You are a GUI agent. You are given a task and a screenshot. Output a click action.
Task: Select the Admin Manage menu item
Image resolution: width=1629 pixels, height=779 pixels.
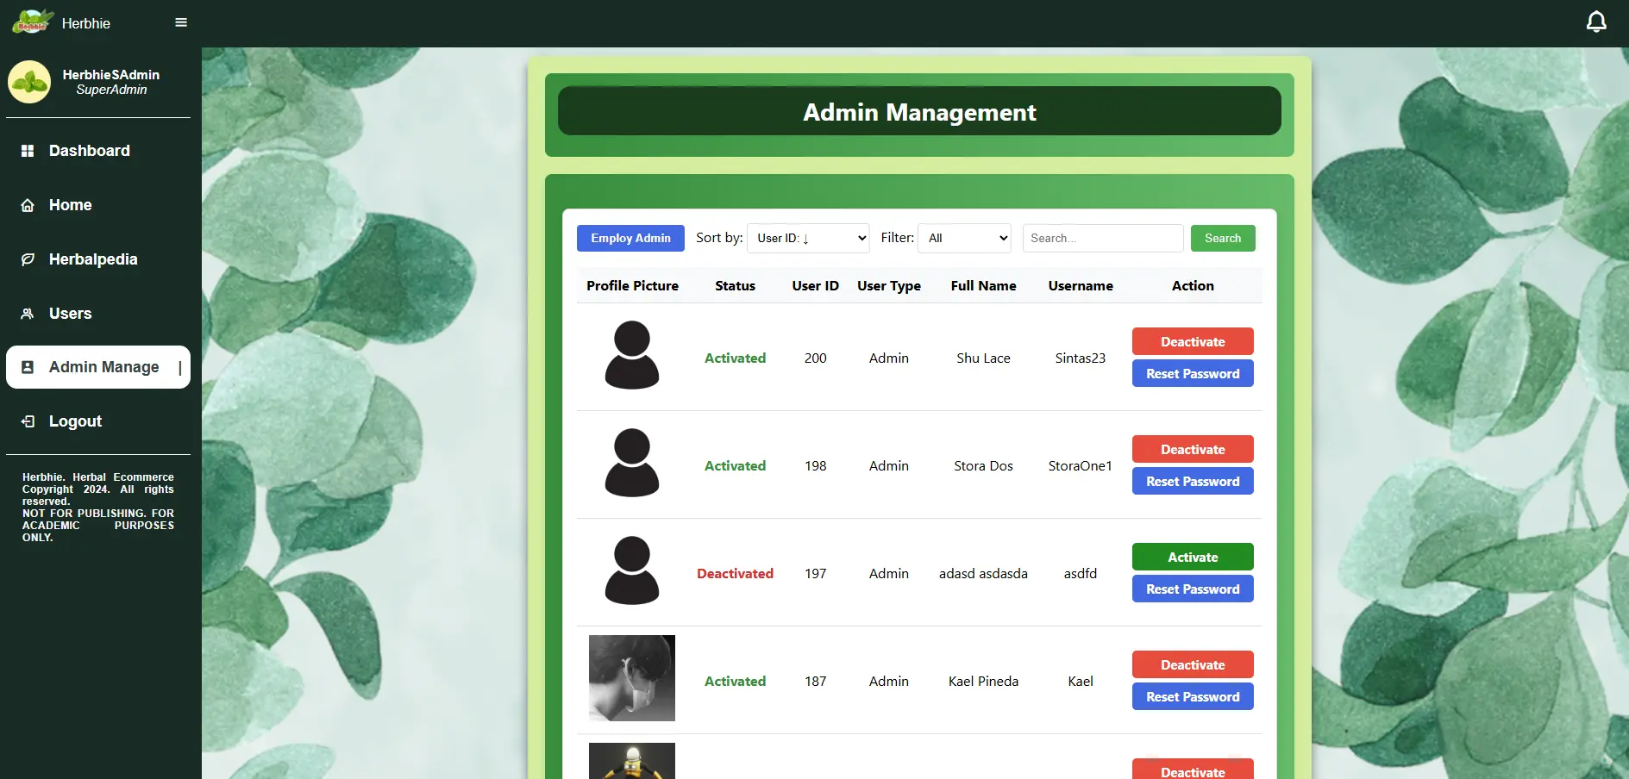[x=98, y=367]
